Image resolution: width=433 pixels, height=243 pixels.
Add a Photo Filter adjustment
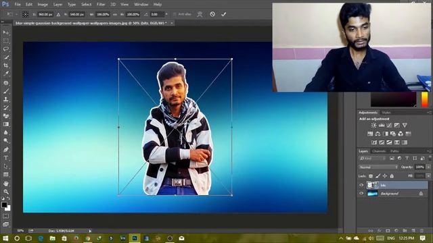pyautogui.click(x=393, y=134)
